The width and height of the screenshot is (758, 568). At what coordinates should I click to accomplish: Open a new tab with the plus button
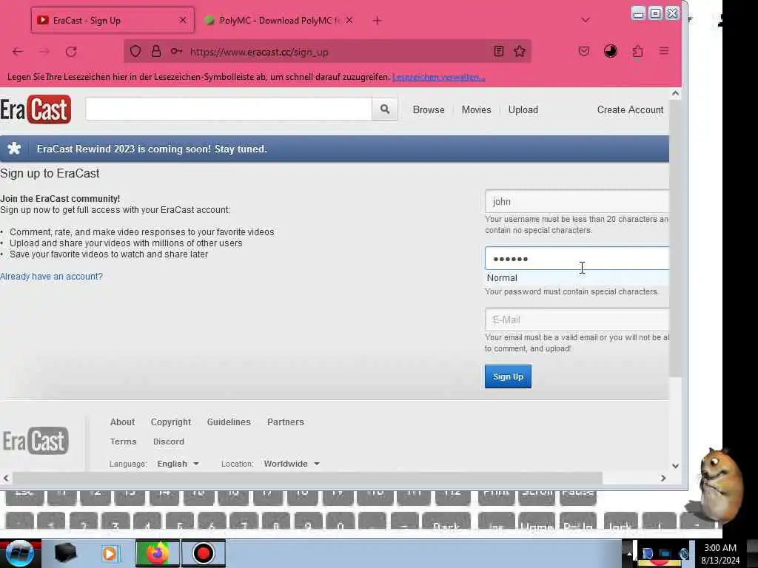pos(377,20)
